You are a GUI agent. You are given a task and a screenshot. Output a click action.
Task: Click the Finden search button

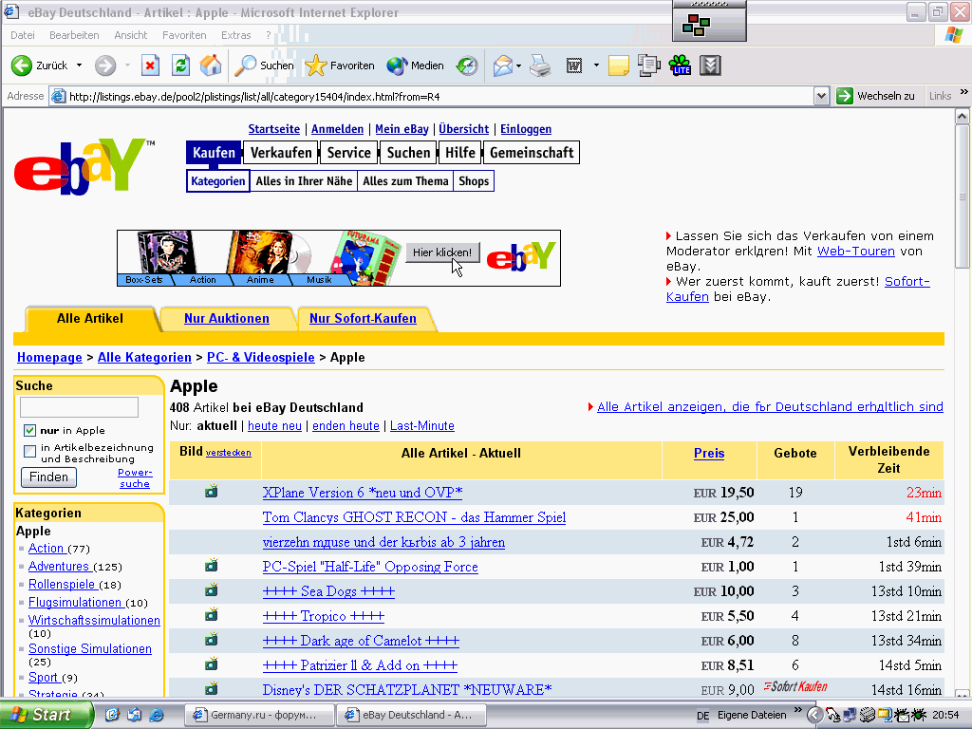coord(49,477)
